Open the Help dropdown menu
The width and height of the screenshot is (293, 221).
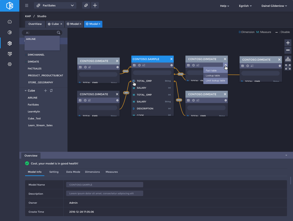(225, 6)
